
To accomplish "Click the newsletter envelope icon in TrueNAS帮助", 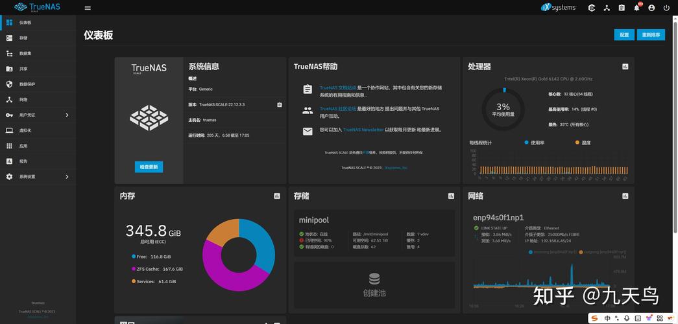I will point(308,132).
